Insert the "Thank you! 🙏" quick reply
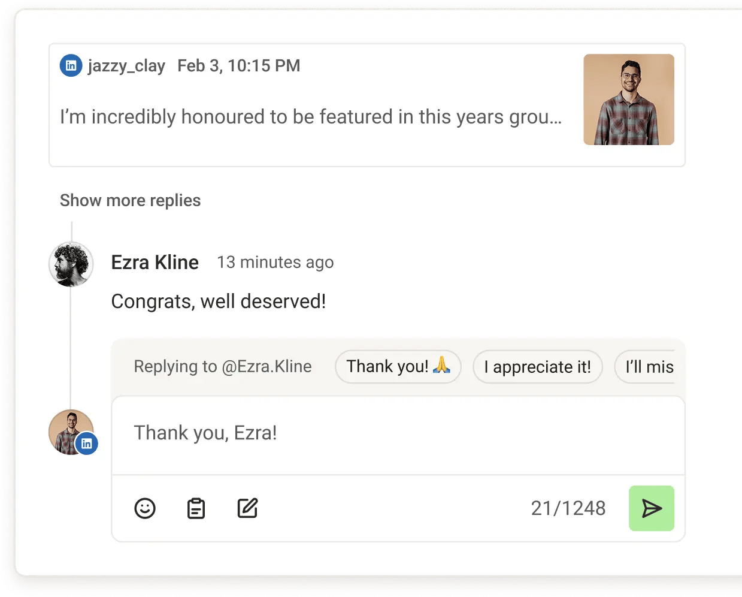This screenshot has width=742, height=597. tap(398, 367)
